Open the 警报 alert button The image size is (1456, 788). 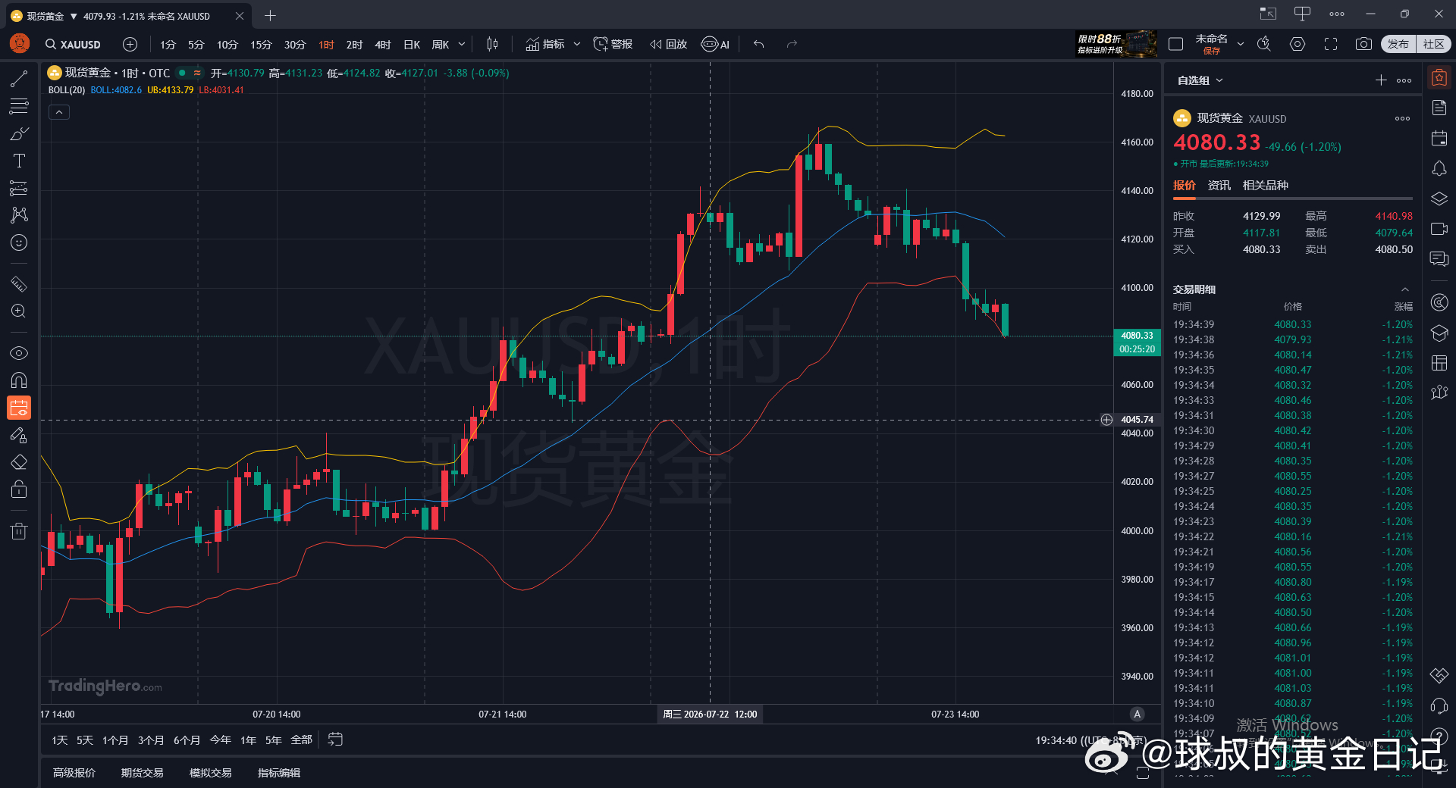pos(613,45)
